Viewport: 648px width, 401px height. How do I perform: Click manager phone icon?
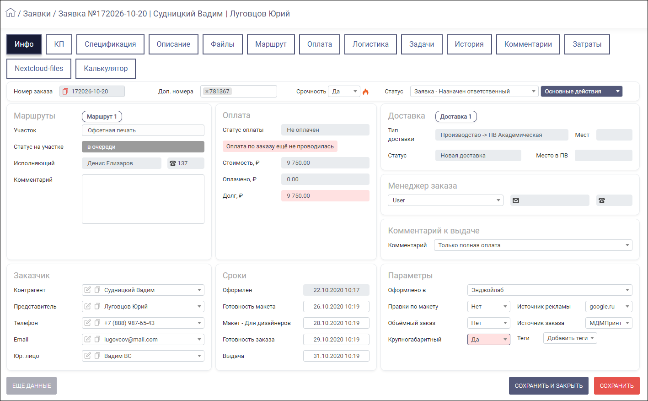pos(602,200)
